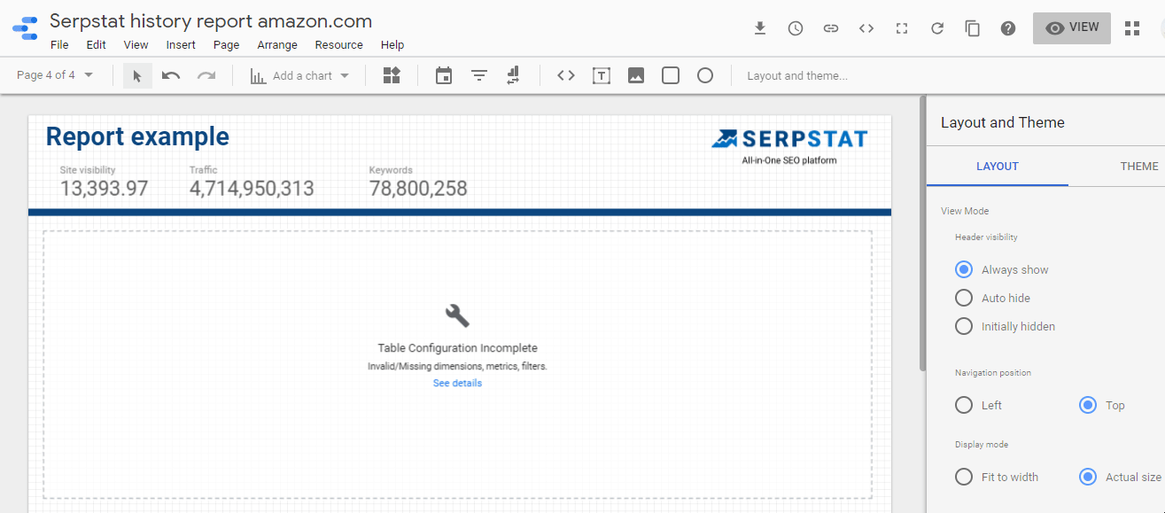
Task: Click embed report icon in header
Action: (x=866, y=28)
